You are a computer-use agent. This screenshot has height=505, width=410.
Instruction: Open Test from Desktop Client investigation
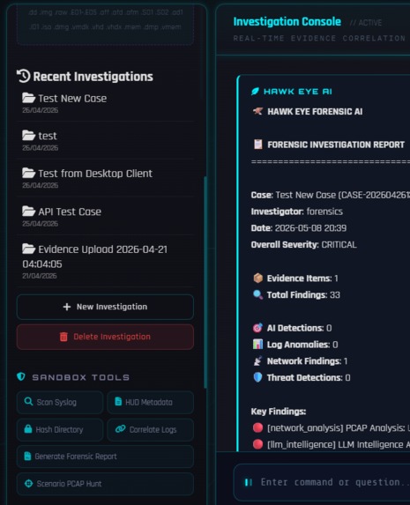coord(105,178)
